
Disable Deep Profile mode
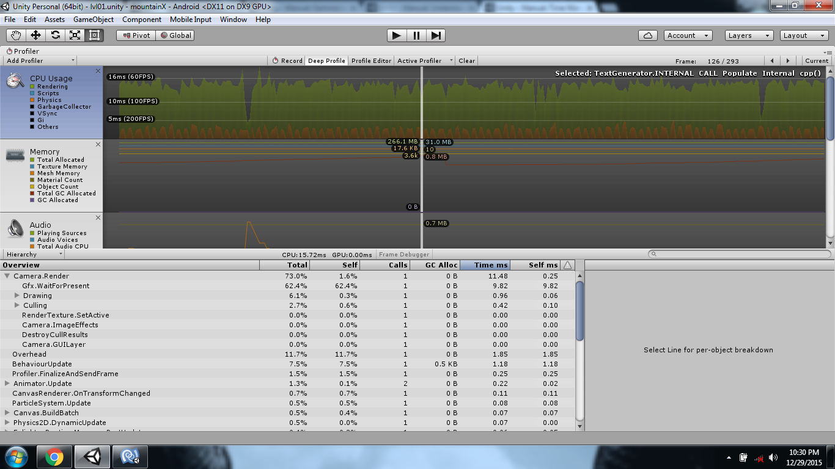(x=327, y=60)
